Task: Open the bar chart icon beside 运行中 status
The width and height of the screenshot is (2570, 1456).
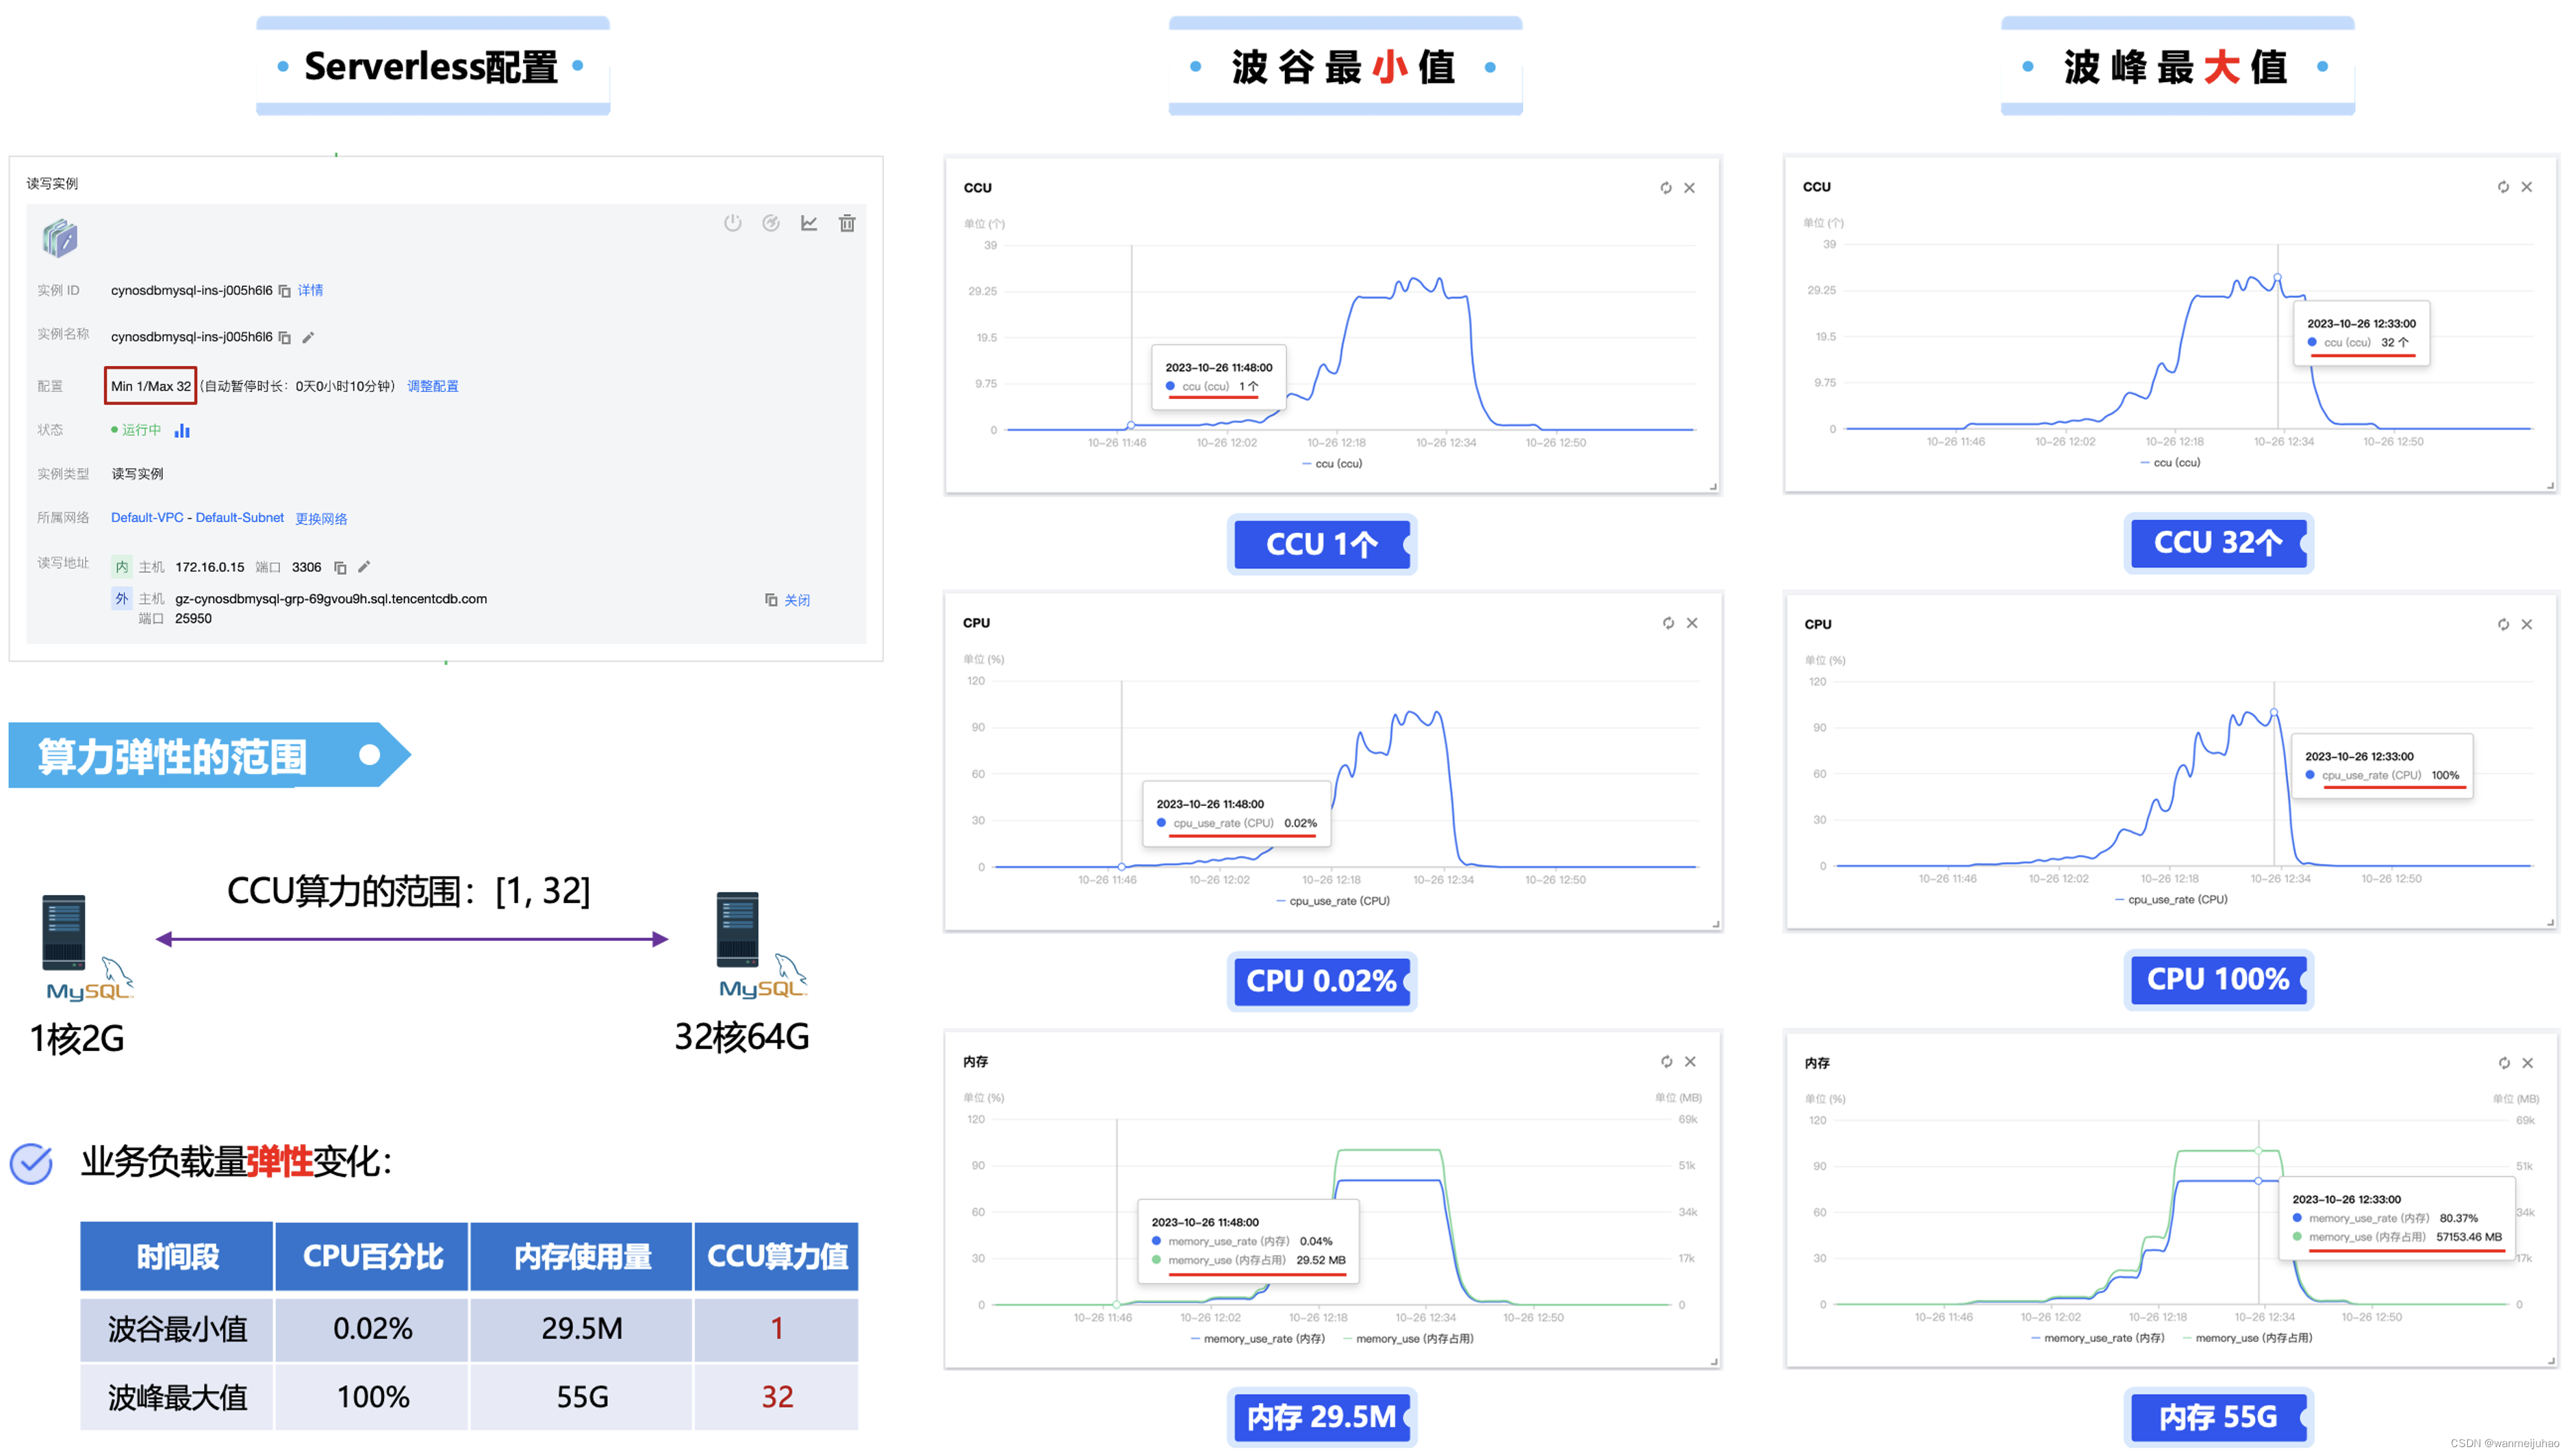Action: [182, 430]
